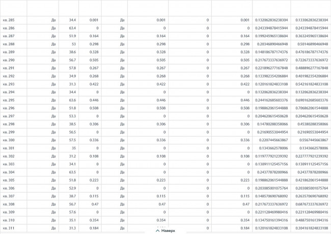Screen dimensions: 331x234
Task: Select the area value 57.8
Action: click(72, 68)
